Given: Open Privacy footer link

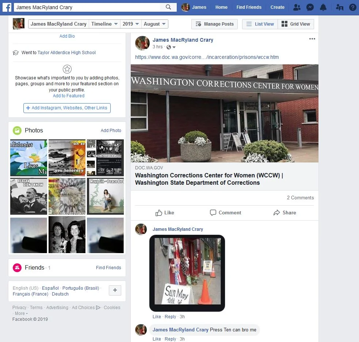Looking at the screenshot, I should (19, 307).
